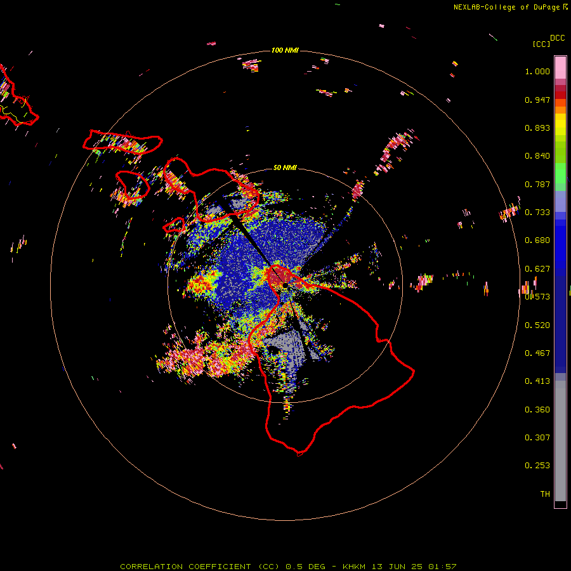The height and width of the screenshot is (571, 571).
Task: Click the 0.893 color scale value
Action: pyautogui.click(x=537, y=128)
